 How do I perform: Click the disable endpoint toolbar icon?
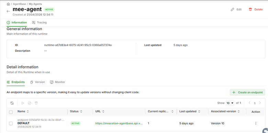tap(30, 103)
